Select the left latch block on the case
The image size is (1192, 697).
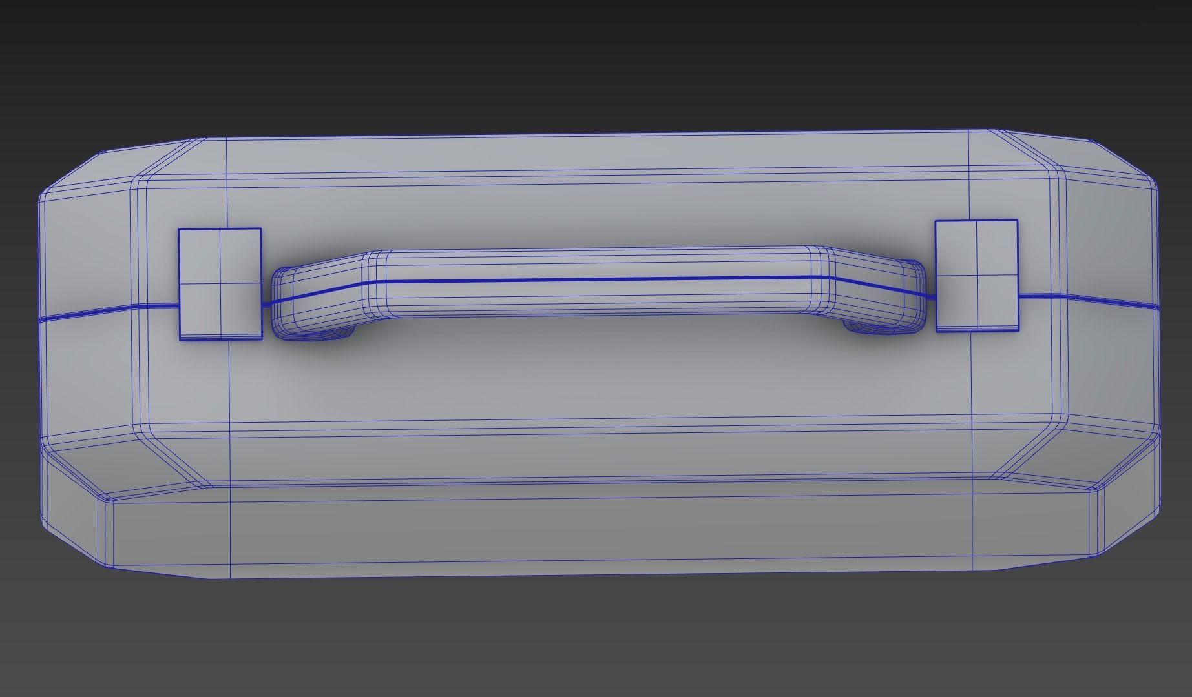click(220, 284)
